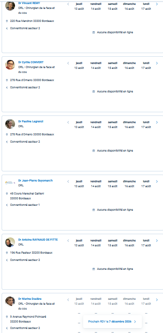The image size is (163, 333).
Task: Open Dr Antoine RAYNAUD DE FITTE profile
Action: point(38,240)
